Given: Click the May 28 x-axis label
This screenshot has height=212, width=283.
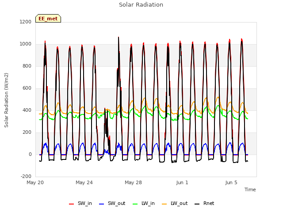Looking at the screenshot, I should tap(134, 182).
